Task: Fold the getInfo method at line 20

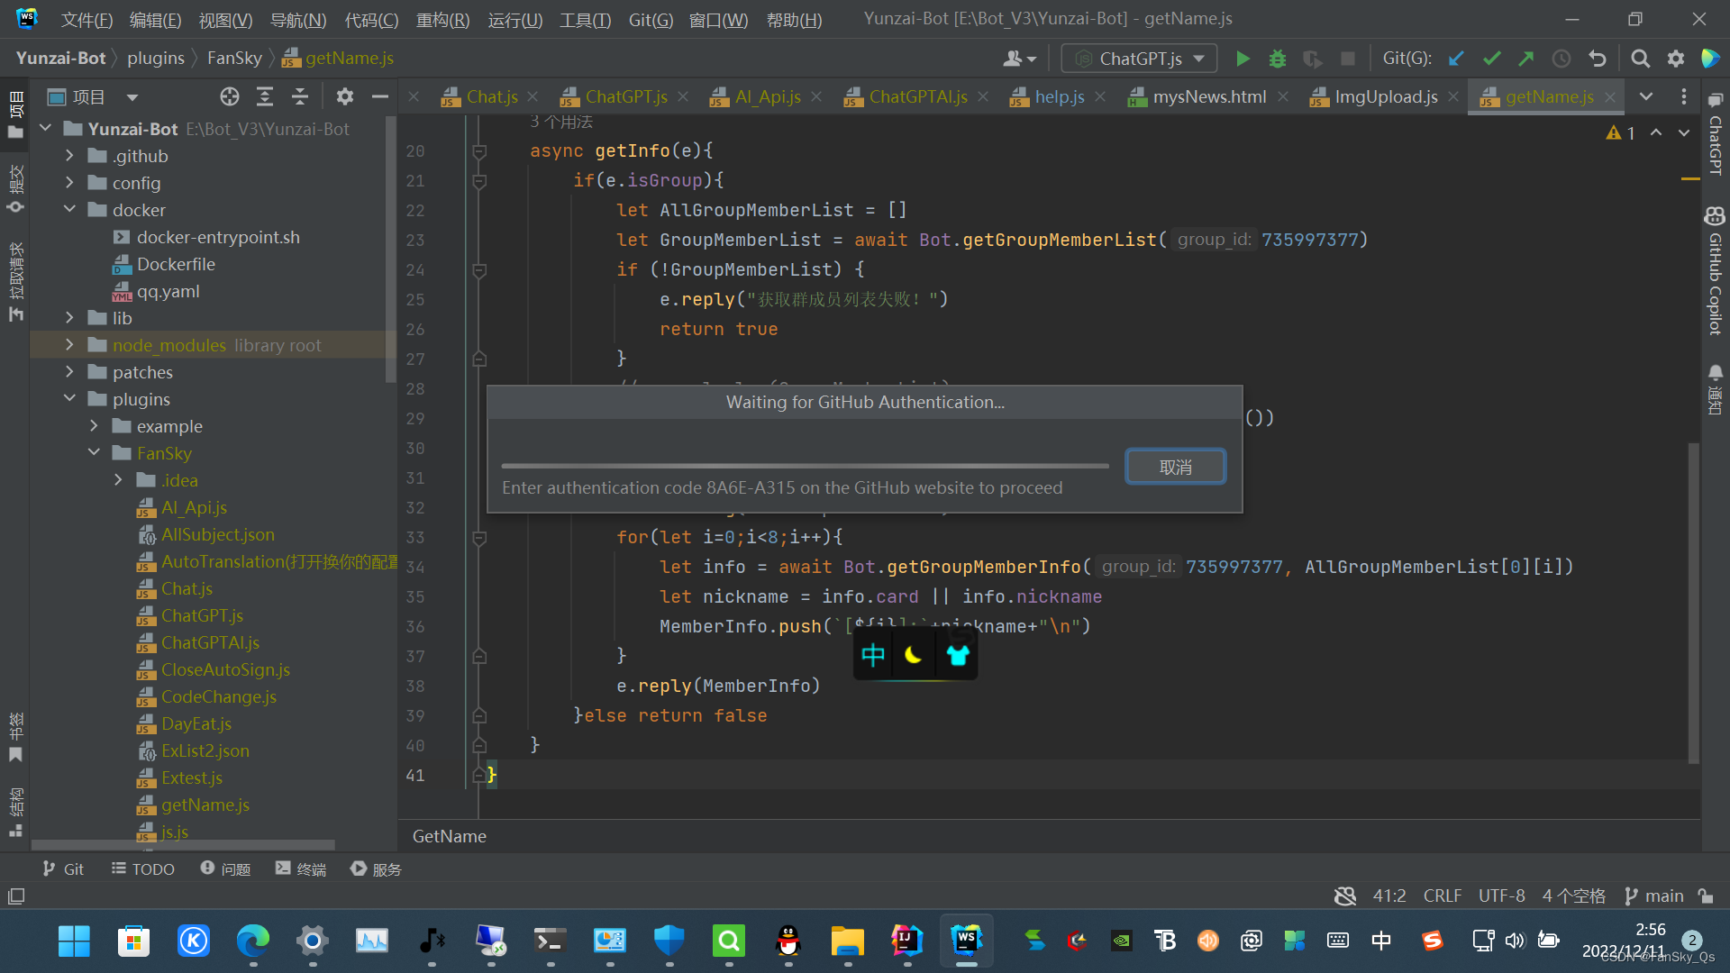Action: click(x=479, y=151)
